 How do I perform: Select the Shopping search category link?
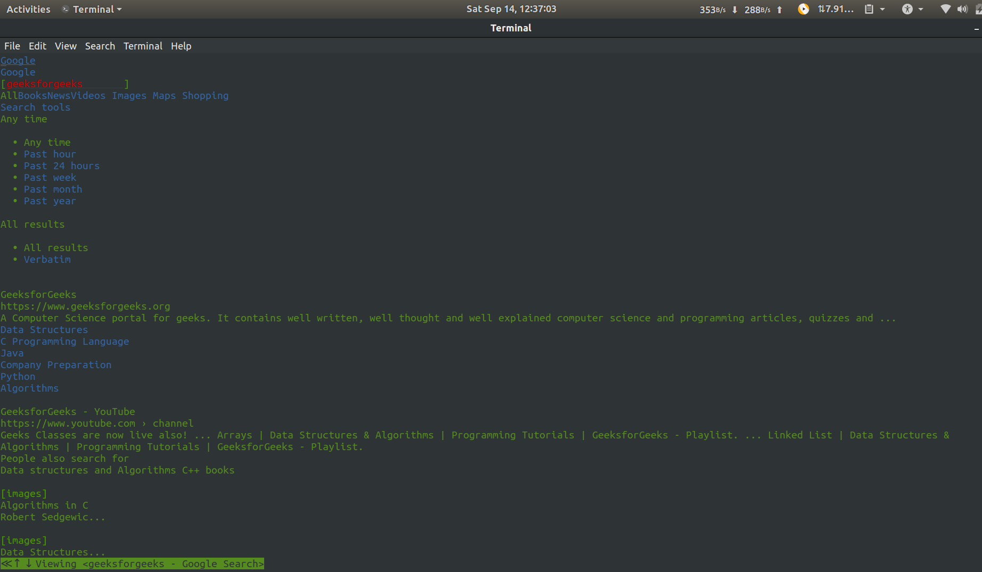[206, 96]
